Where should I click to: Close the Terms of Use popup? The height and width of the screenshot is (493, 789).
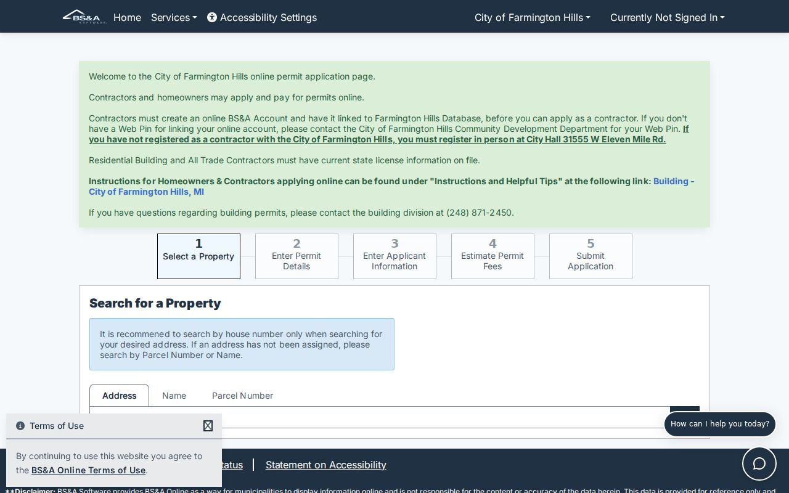(x=208, y=426)
